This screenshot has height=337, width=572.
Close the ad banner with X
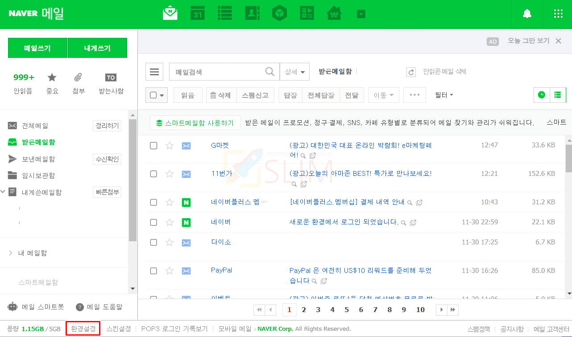[x=558, y=41]
